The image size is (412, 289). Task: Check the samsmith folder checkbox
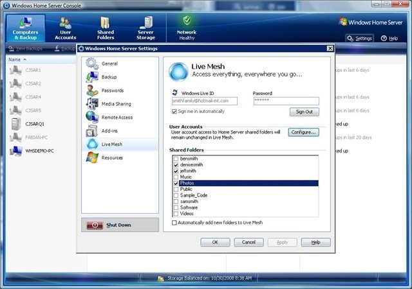(176, 202)
